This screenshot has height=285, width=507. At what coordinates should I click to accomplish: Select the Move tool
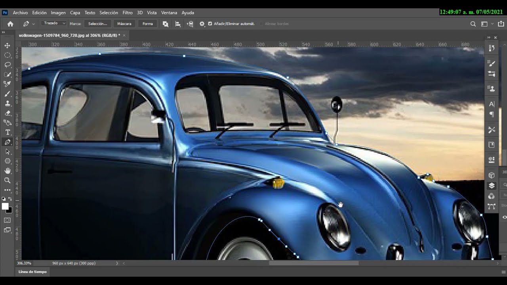pos(8,46)
